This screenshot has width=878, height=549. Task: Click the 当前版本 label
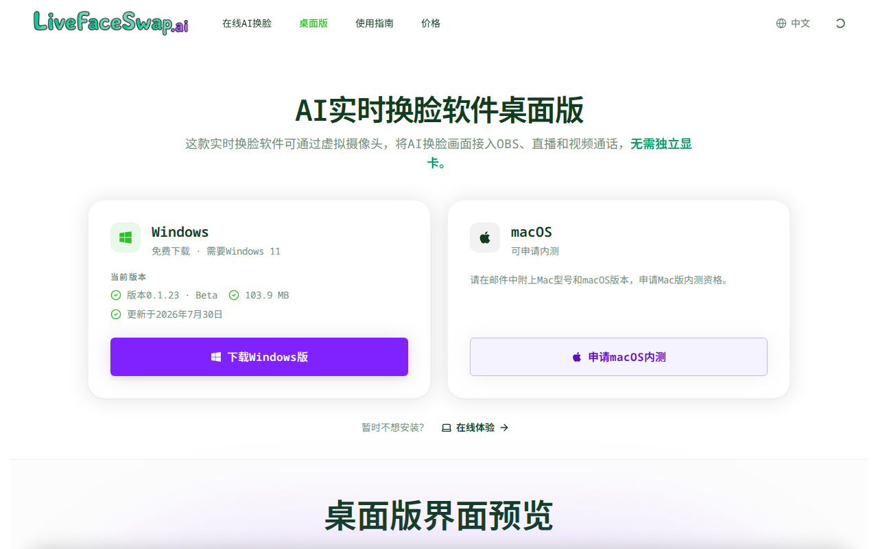(x=128, y=277)
